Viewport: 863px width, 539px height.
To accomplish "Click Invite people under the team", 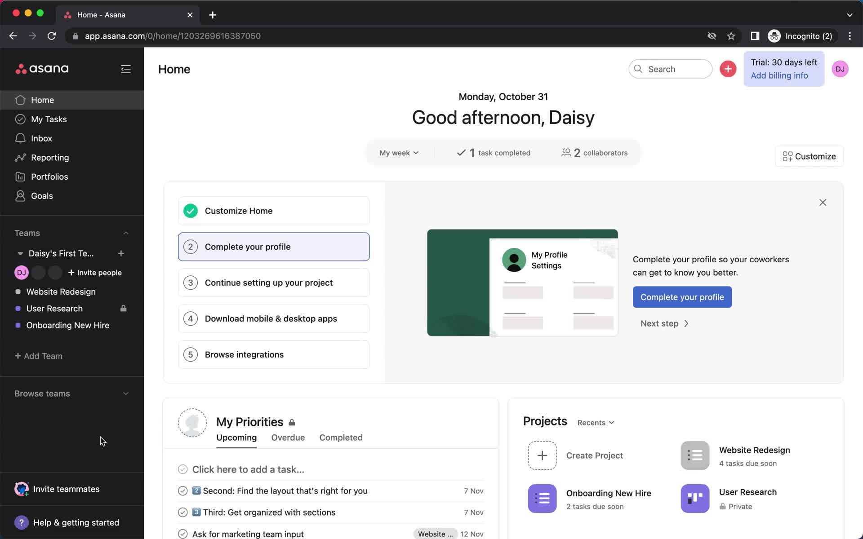I will pyautogui.click(x=95, y=273).
